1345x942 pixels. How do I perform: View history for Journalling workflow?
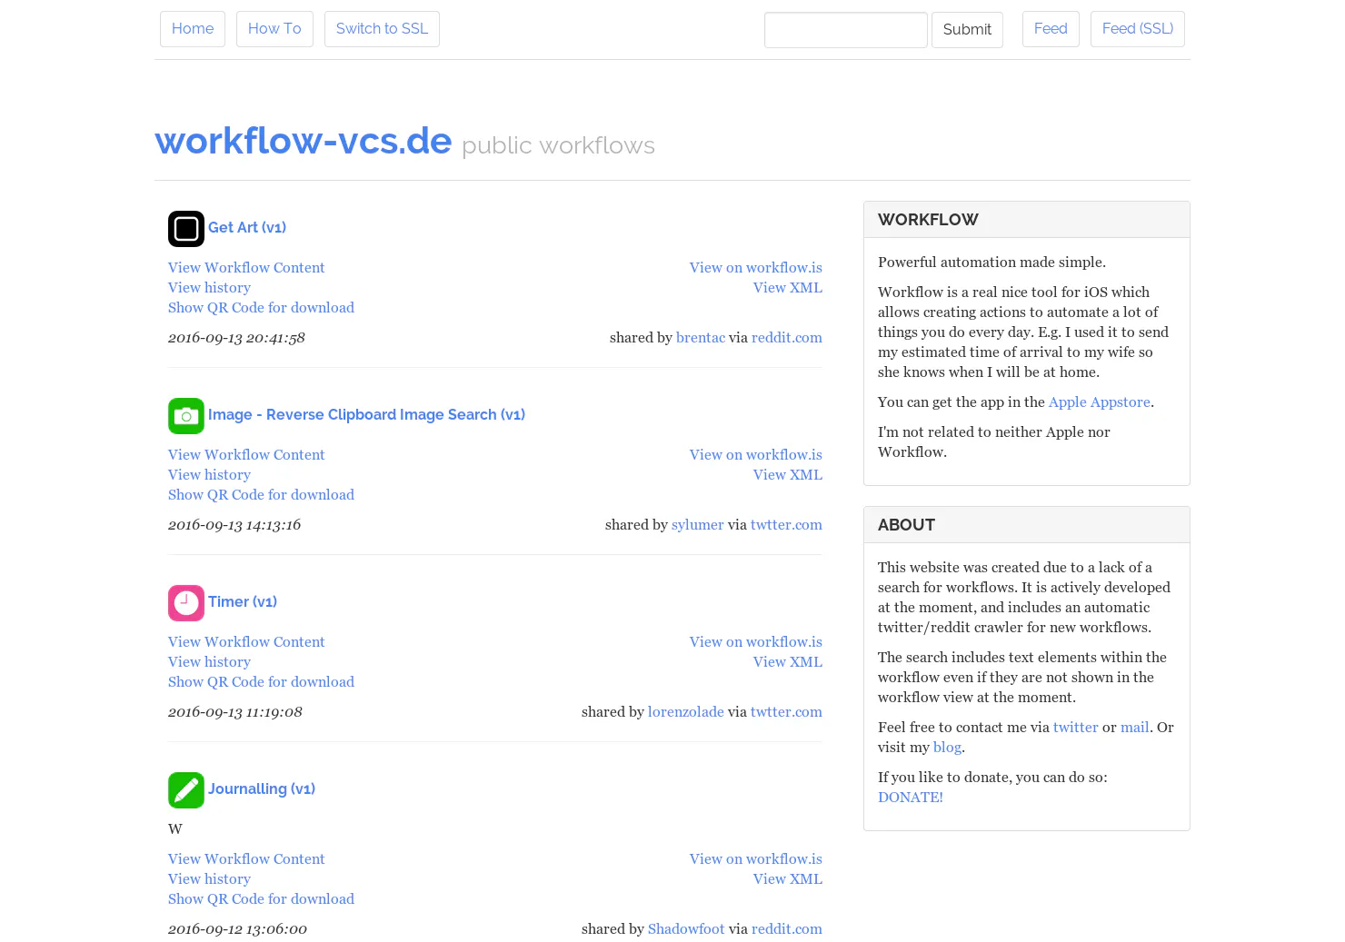(209, 878)
